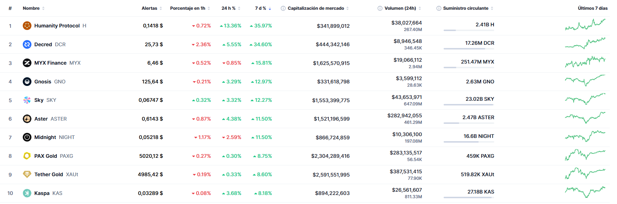Click info icon beside Suministro circulante
Image resolution: width=617 pixels, height=204 pixels.
(x=439, y=8)
